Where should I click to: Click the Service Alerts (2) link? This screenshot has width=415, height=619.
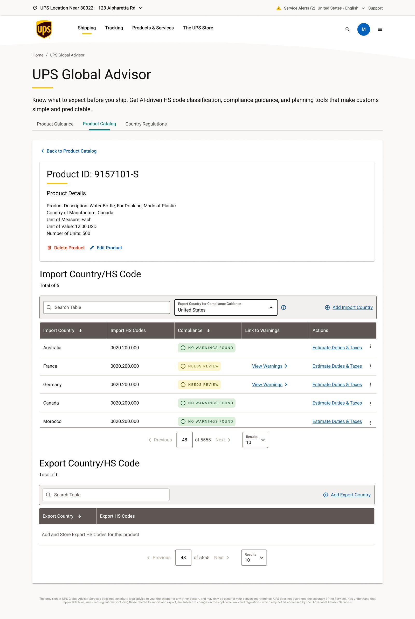pyautogui.click(x=299, y=8)
